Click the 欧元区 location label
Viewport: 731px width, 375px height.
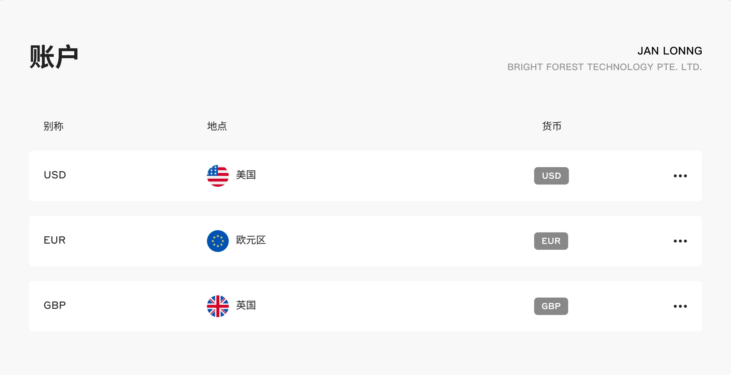251,240
